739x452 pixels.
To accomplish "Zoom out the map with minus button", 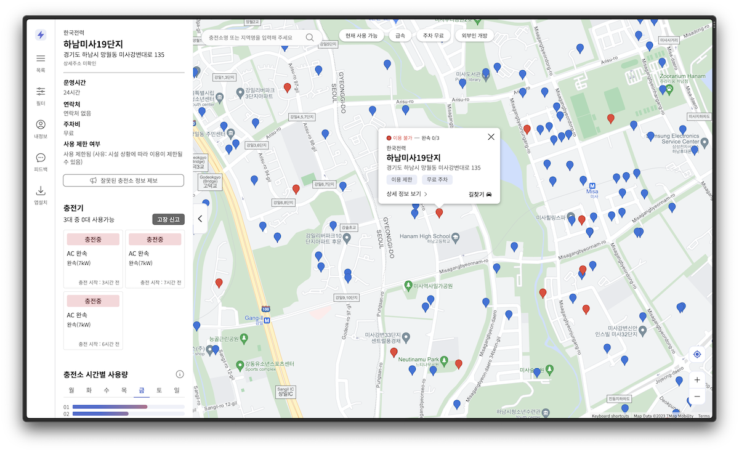I will point(697,396).
